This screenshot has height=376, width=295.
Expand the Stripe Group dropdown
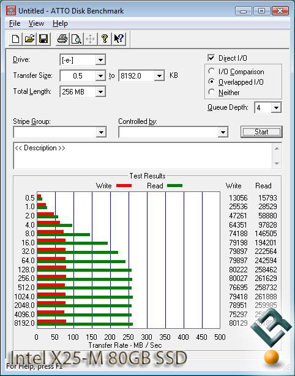[101, 132]
